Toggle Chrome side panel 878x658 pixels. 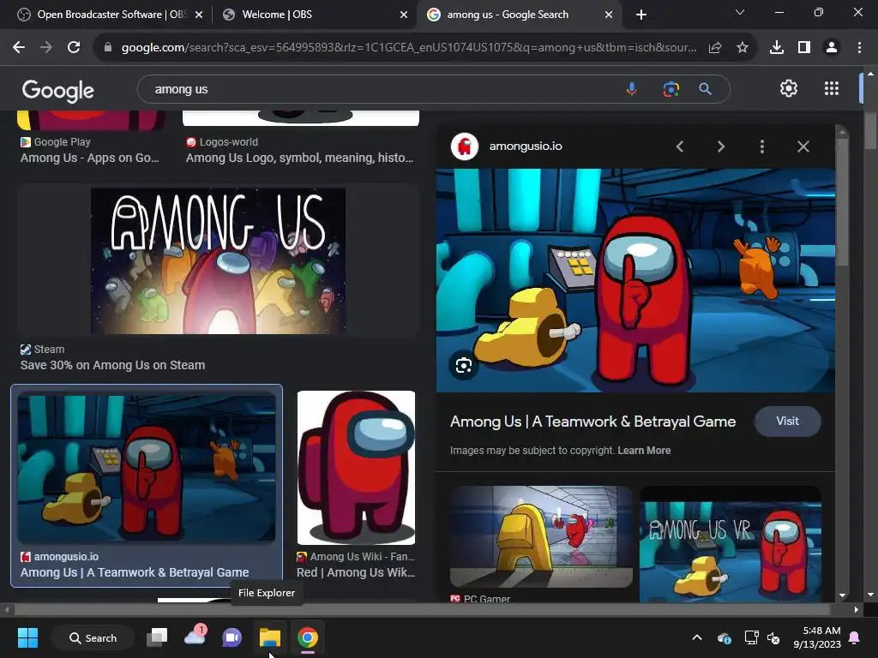pyautogui.click(x=804, y=48)
